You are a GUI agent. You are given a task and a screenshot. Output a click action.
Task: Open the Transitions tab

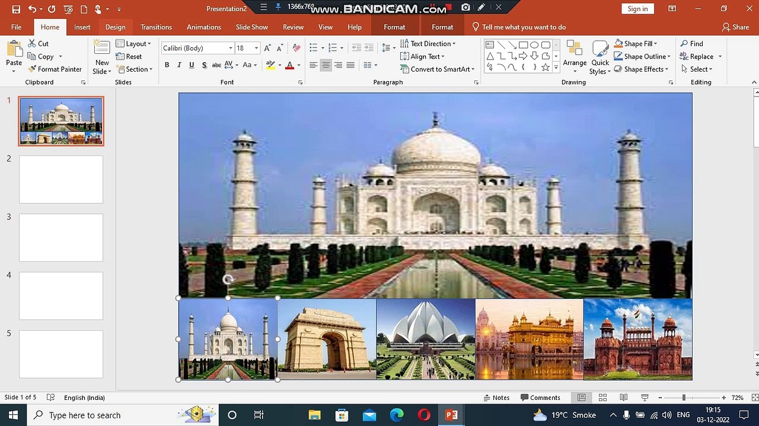coord(156,27)
